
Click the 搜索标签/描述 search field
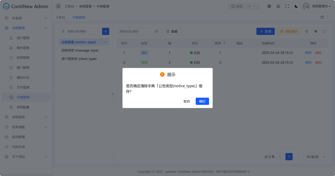pyautogui.click(x=136, y=31)
